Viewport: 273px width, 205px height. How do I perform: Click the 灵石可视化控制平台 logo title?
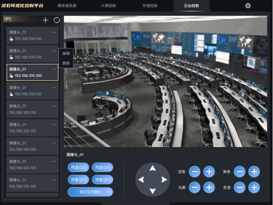pos(22,5)
